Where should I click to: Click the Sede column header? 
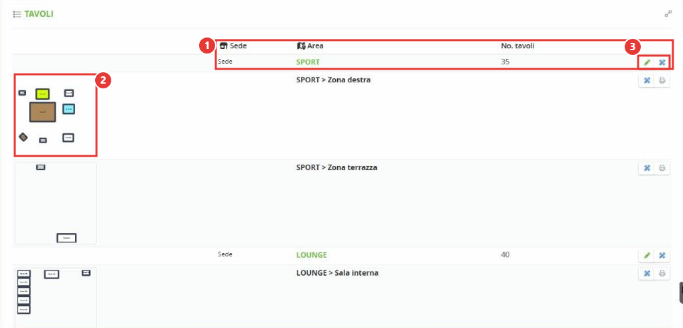pyautogui.click(x=233, y=46)
